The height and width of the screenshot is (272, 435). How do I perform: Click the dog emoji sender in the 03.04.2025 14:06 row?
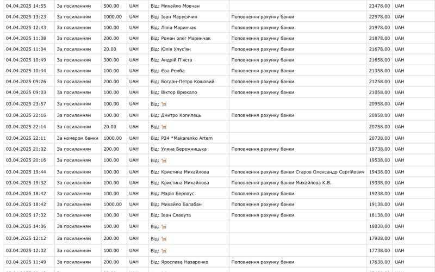coord(164,226)
